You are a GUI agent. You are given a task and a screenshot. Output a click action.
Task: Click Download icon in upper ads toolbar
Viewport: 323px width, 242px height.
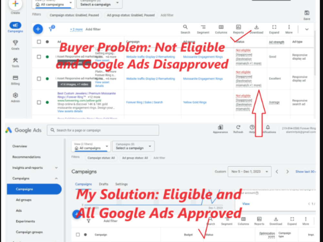point(256,27)
